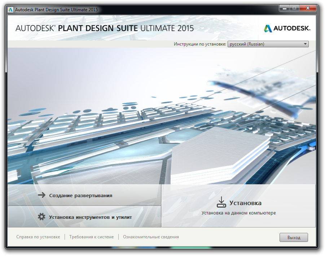Minimize the installer window
Viewport: 325px width, 256px height.
tap(285, 8)
